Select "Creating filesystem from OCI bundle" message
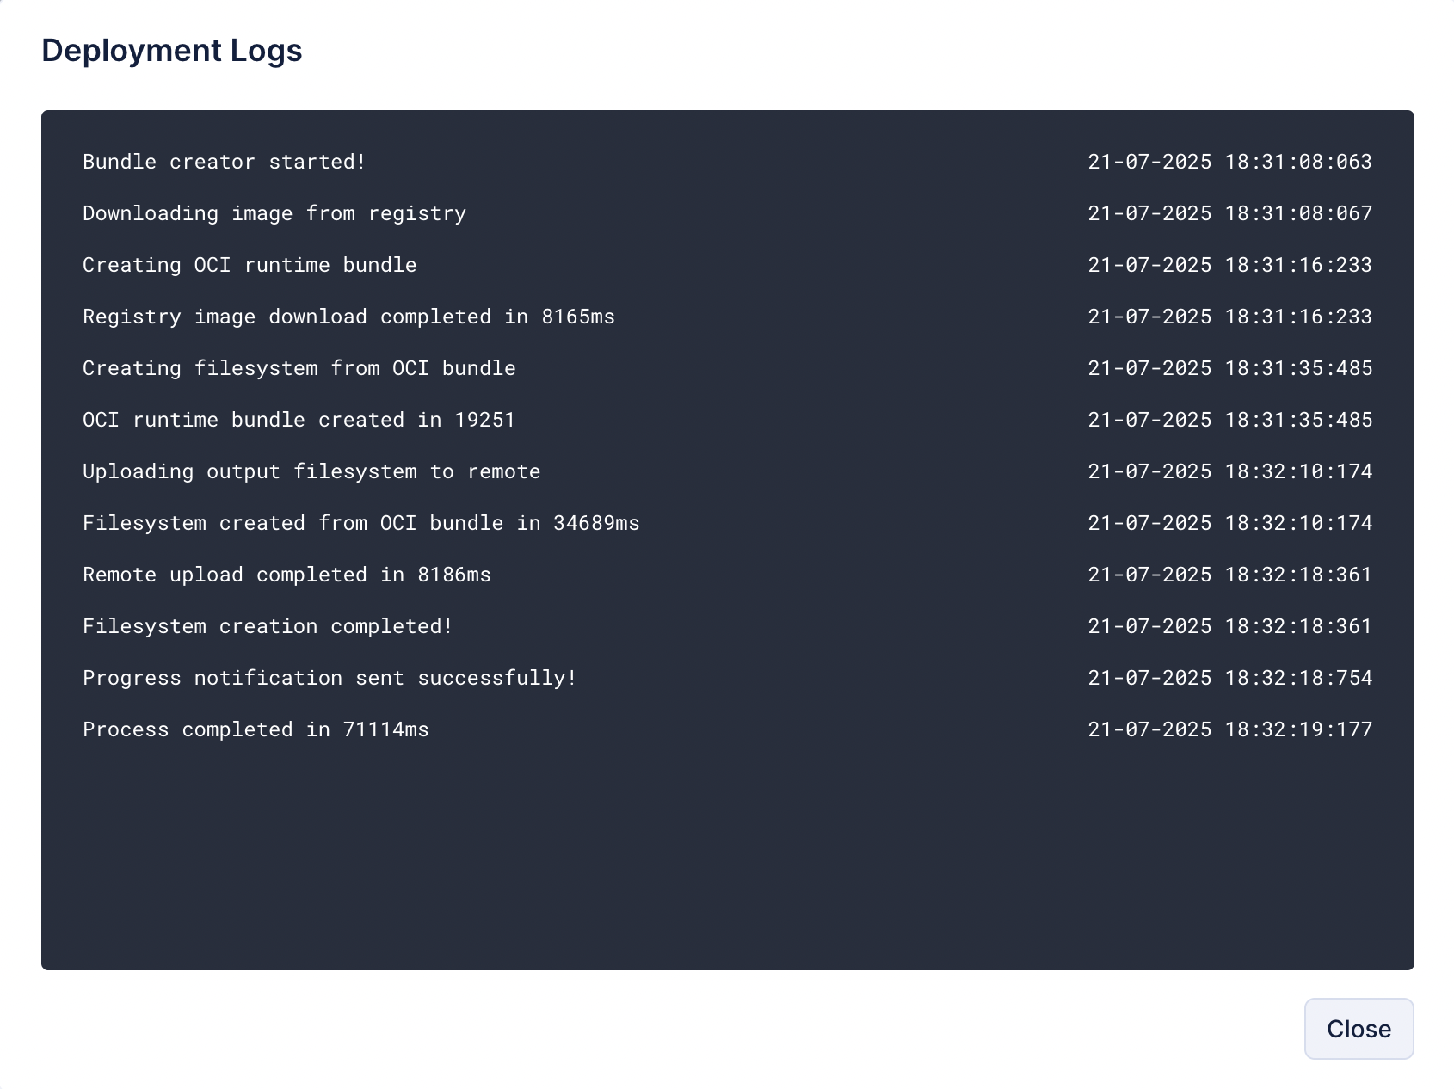 (299, 368)
